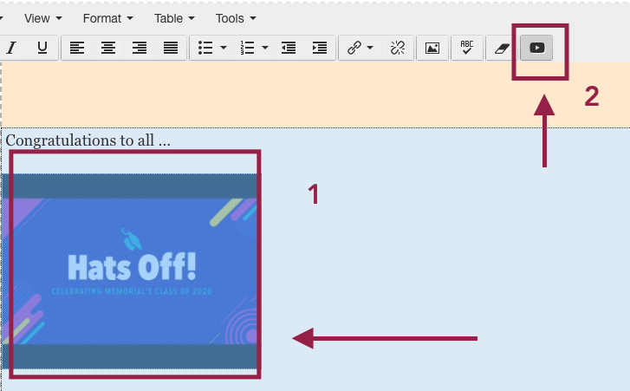Clear formatting with eraser icon
The width and height of the screenshot is (630, 391).
pos(502,48)
